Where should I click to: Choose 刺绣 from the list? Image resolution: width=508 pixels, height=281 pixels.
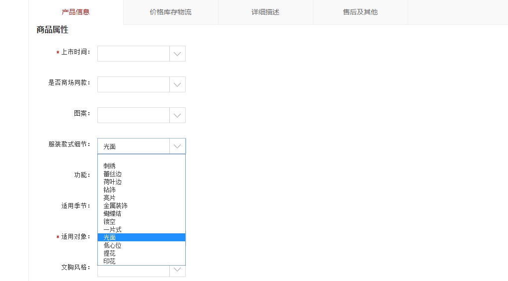[142, 166]
